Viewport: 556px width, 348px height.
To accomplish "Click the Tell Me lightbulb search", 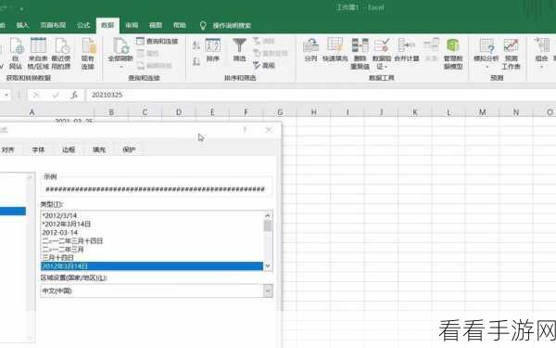I will [203, 25].
